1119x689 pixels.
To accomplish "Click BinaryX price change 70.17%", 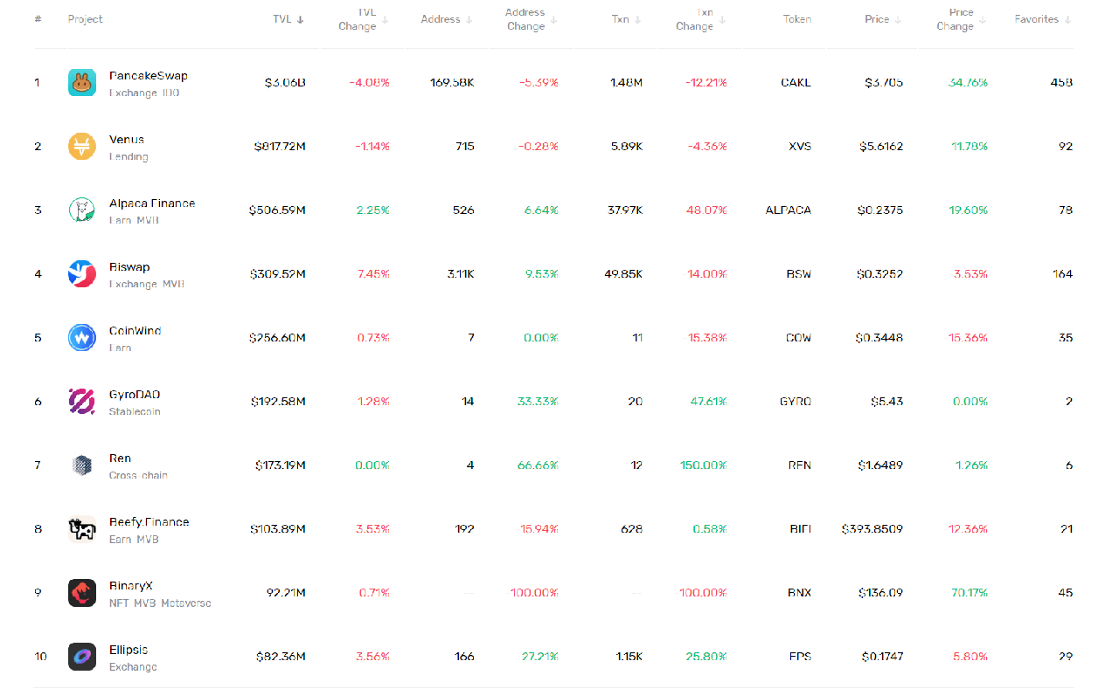I will 970,593.
